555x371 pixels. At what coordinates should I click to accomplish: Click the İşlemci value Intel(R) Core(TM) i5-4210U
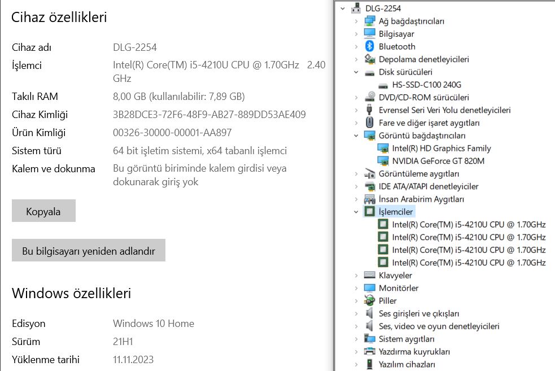click(219, 72)
